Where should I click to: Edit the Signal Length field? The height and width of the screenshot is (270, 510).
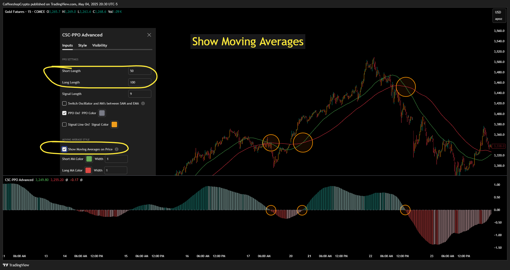tap(140, 94)
